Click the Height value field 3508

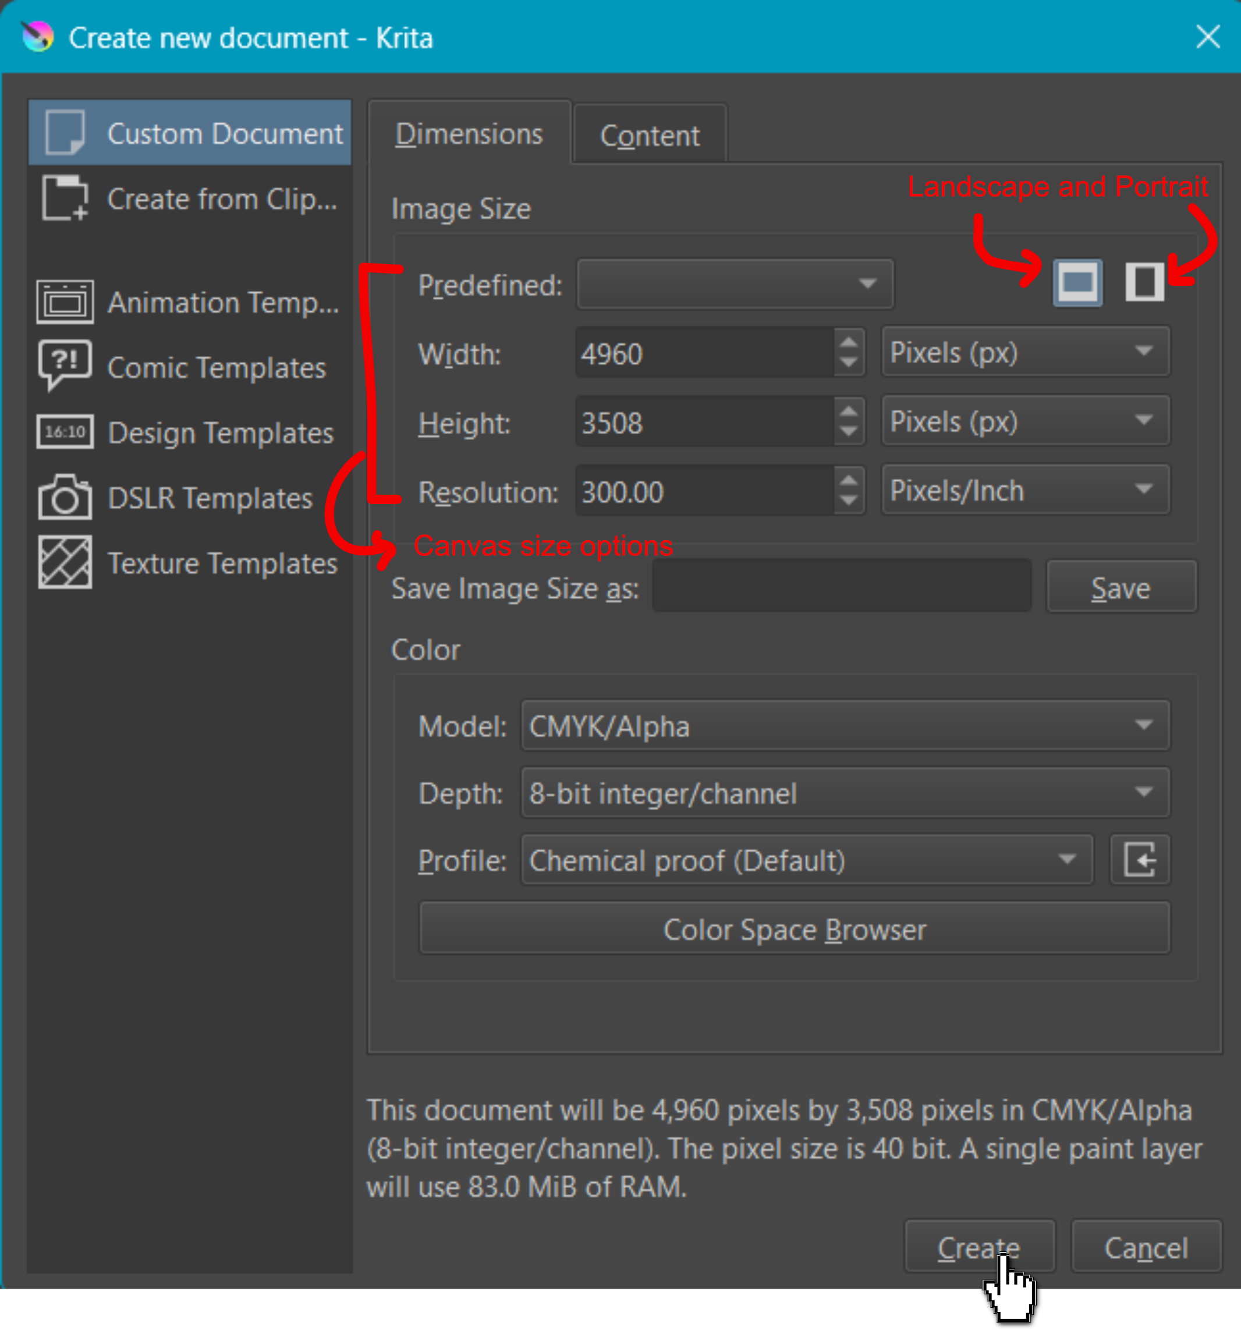(x=704, y=421)
